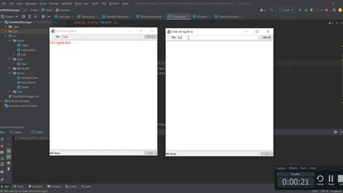This screenshot has height=193, width=343.
Task: Select ListenClient class in project tree
Action: [26, 50]
